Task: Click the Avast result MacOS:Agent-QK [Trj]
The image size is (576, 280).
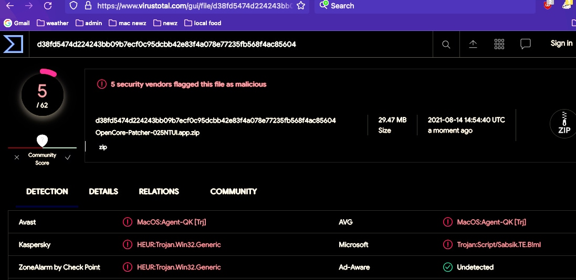Action: (172, 222)
